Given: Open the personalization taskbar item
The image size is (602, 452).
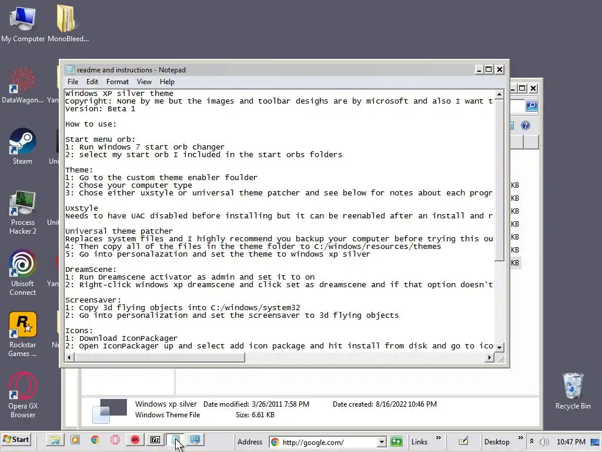Looking at the screenshot, I should [x=195, y=440].
